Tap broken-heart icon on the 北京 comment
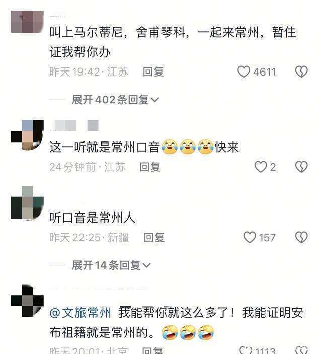The height and width of the screenshot is (354, 322). click(301, 350)
